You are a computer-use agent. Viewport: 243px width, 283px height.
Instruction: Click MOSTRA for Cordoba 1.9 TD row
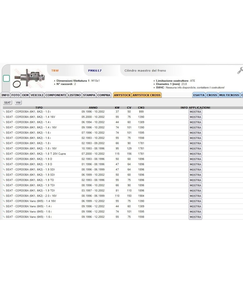[195, 180]
